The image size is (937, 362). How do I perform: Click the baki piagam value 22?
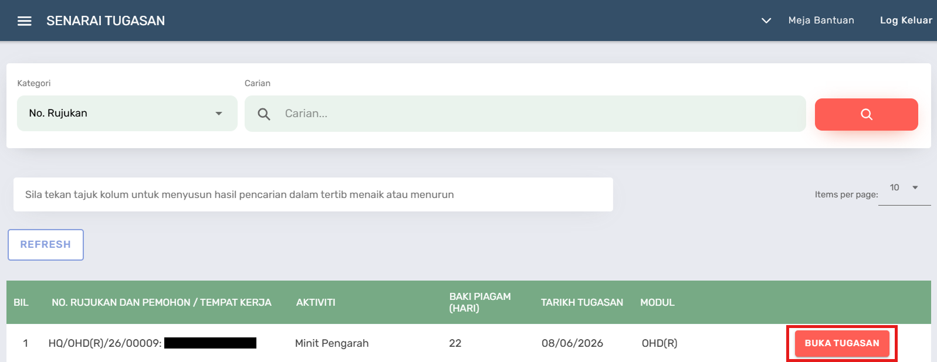click(x=455, y=343)
